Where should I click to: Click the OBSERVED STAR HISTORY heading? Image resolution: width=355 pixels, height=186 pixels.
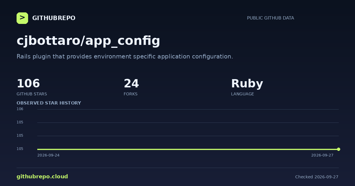[49, 103]
